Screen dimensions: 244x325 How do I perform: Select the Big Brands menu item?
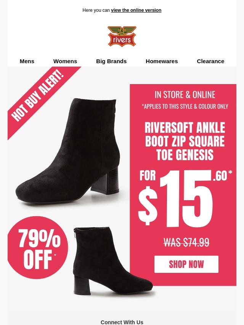click(x=111, y=61)
